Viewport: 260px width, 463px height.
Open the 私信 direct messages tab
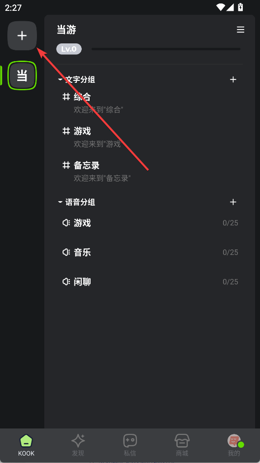[x=130, y=445]
